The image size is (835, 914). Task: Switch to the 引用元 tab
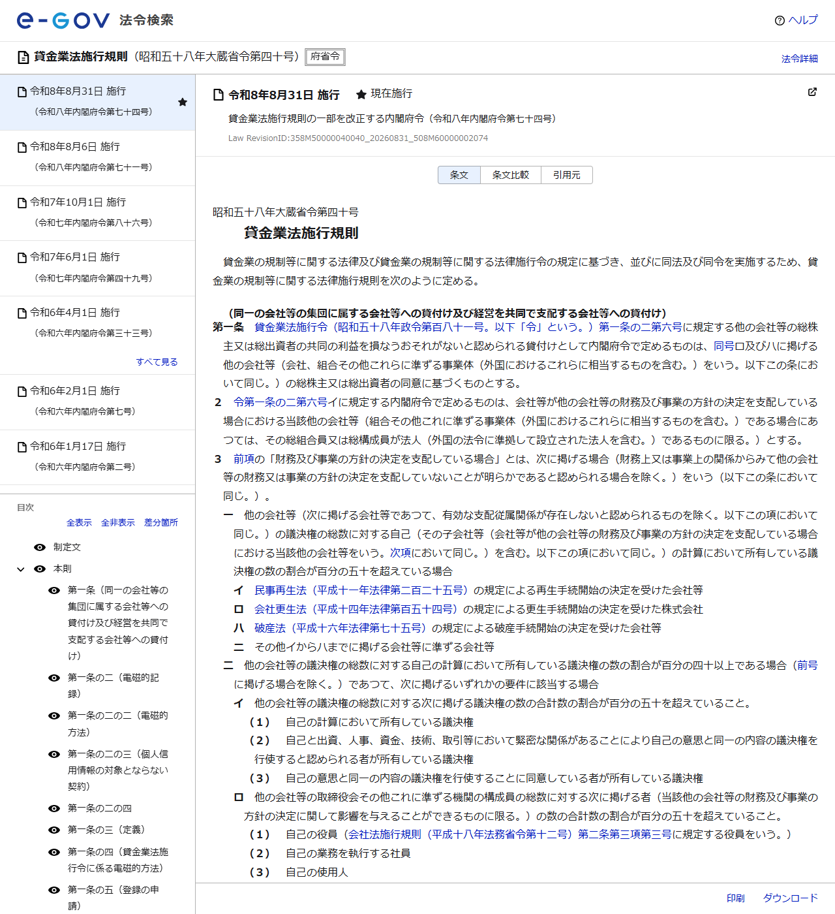567,175
